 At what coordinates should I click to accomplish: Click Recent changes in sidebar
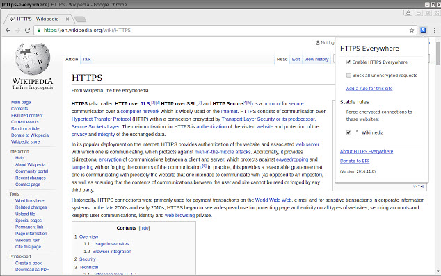pos(31,178)
